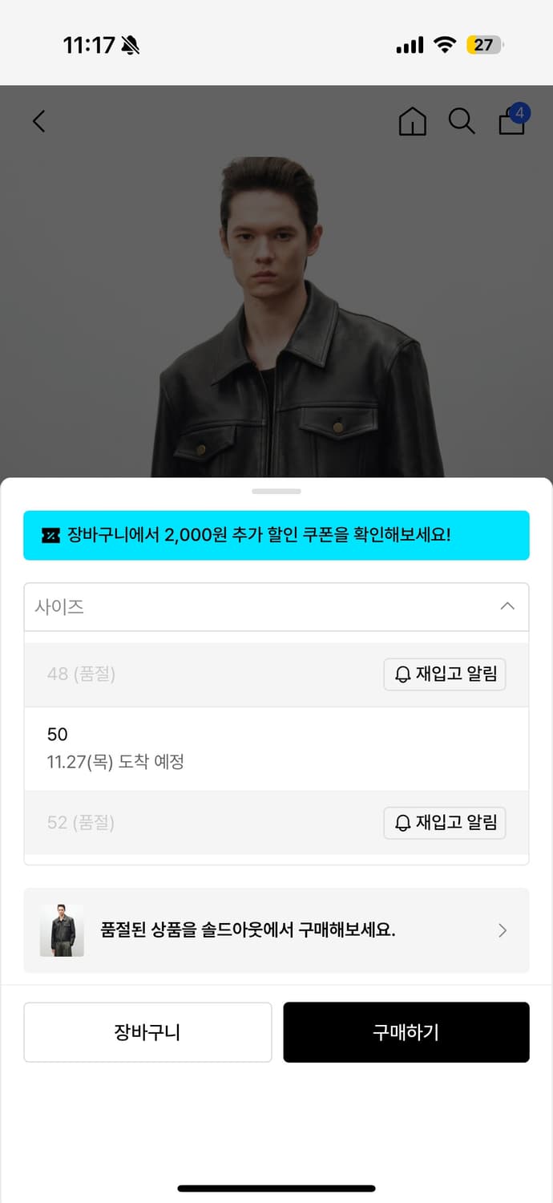Screen dimensions: 553x1203
Task: Tap the 장바구니 cart button
Action: click(147, 1032)
